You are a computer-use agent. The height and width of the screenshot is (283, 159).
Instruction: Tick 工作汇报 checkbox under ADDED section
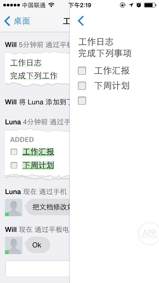[x=14, y=152]
